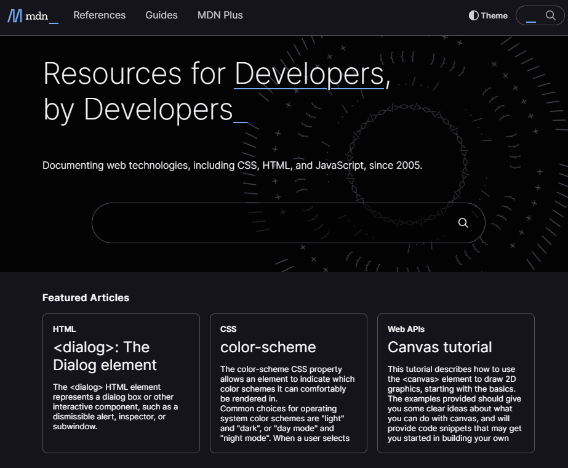Click the Web APIs category tag
568x468 pixels.
point(406,329)
